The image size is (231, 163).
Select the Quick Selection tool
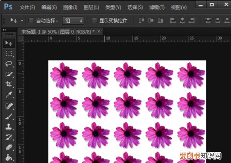coord(9,74)
